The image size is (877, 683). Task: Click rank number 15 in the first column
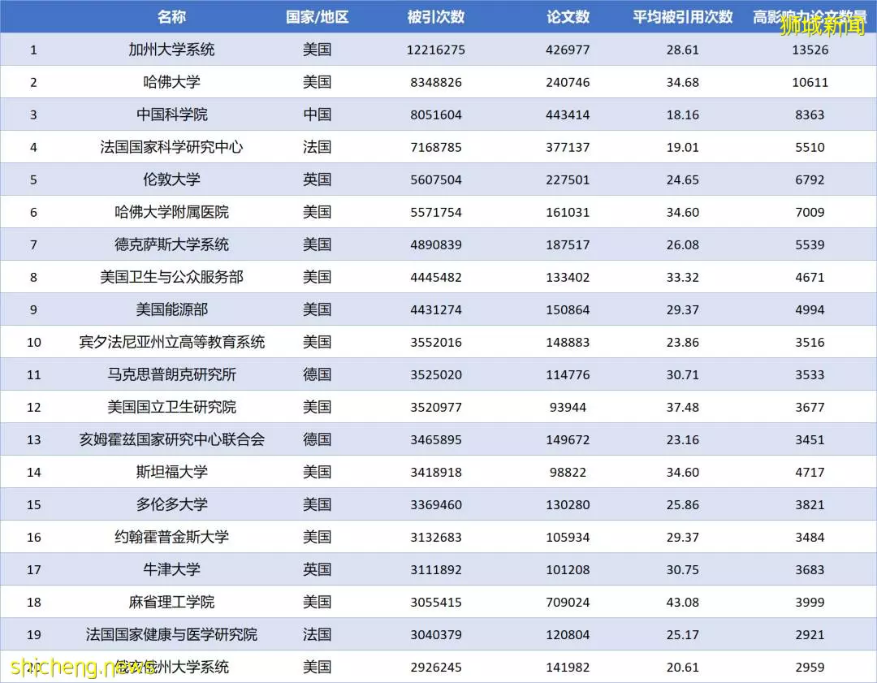33,504
